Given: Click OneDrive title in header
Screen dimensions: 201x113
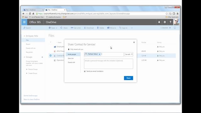Looking at the screenshot, I should coord(51,22).
